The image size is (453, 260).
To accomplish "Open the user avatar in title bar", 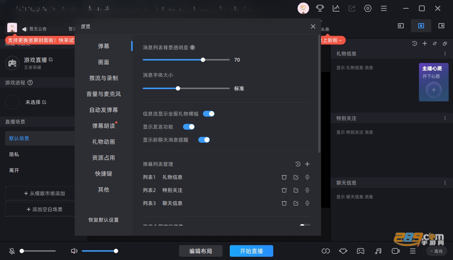I will pos(303,8).
